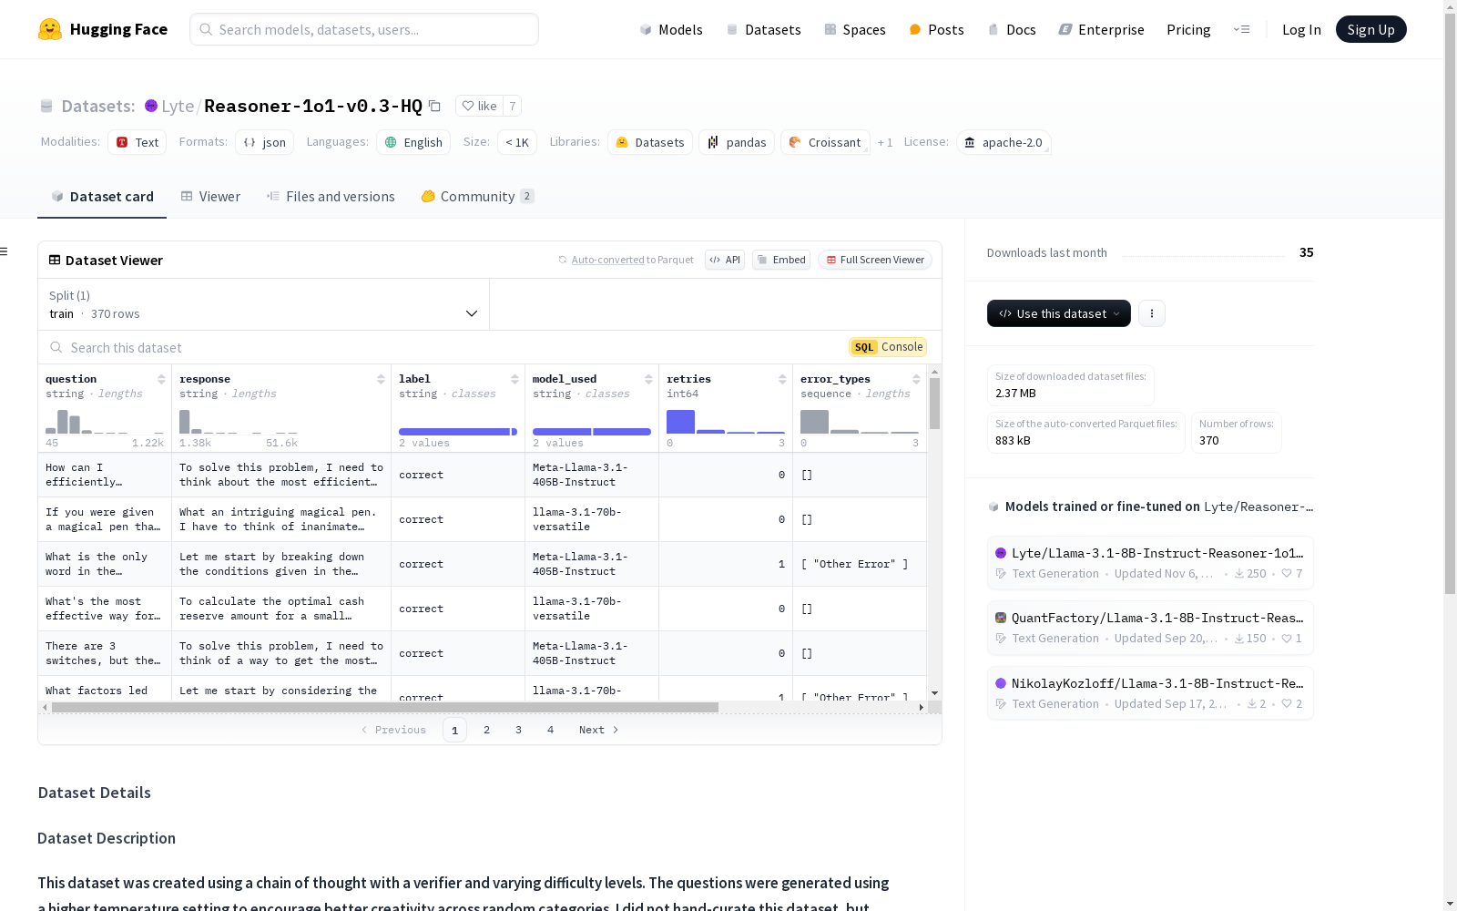Open the apache-2.0 license tag

[1004, 142]
